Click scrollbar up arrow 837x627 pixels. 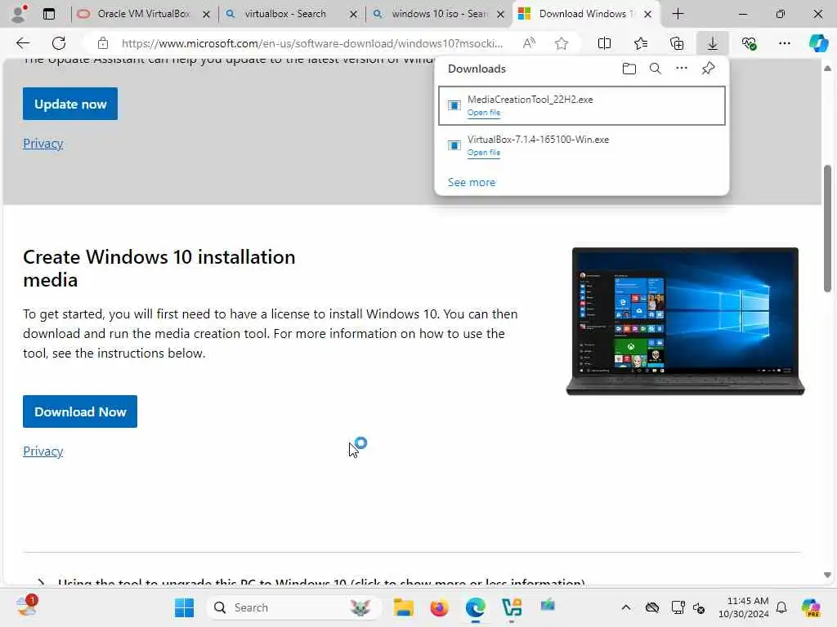tap(827, 69)
